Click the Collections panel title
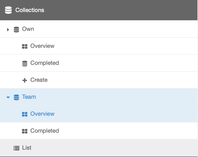The width and height of the screenshot is (198, 157). tap(30, 10)
